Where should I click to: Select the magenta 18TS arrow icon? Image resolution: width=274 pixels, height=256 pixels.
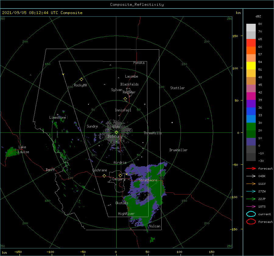pos(251,207)
